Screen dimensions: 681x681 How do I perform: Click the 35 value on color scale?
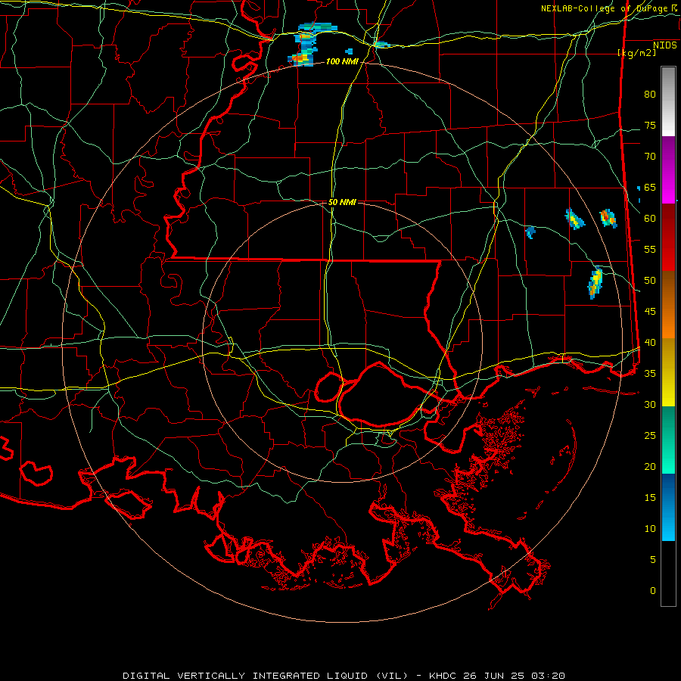coord(650,374)
